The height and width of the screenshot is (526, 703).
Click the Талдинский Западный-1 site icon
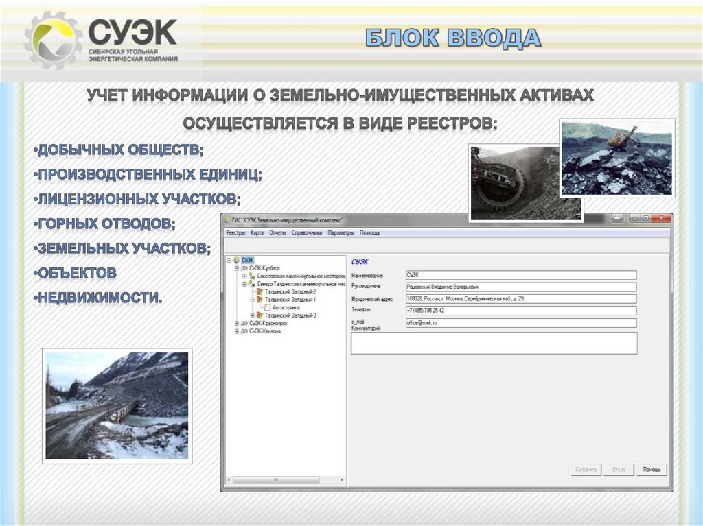pyautogui.click(x=260, y=300)
